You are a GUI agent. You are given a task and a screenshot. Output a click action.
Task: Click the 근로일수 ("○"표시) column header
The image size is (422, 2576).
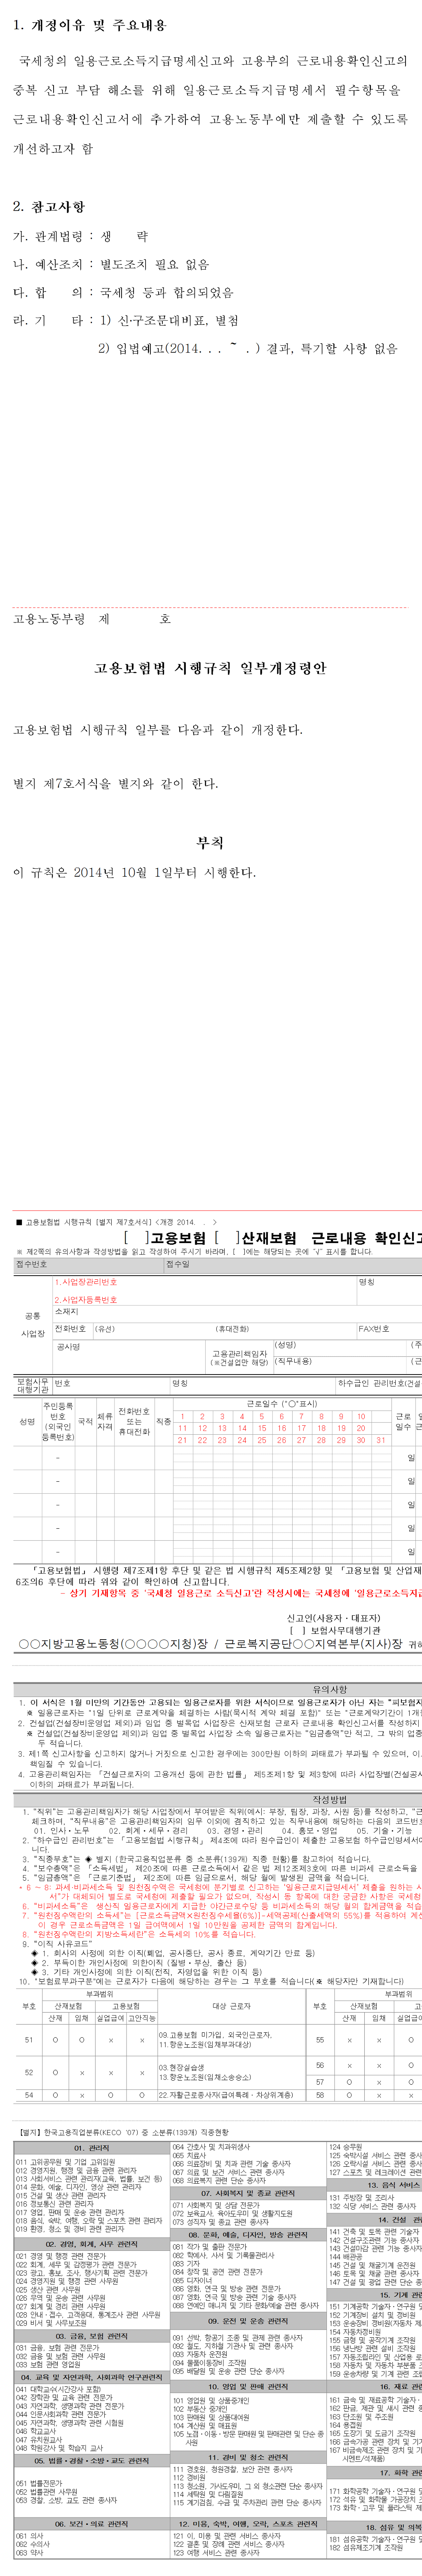coord(282,1403)
